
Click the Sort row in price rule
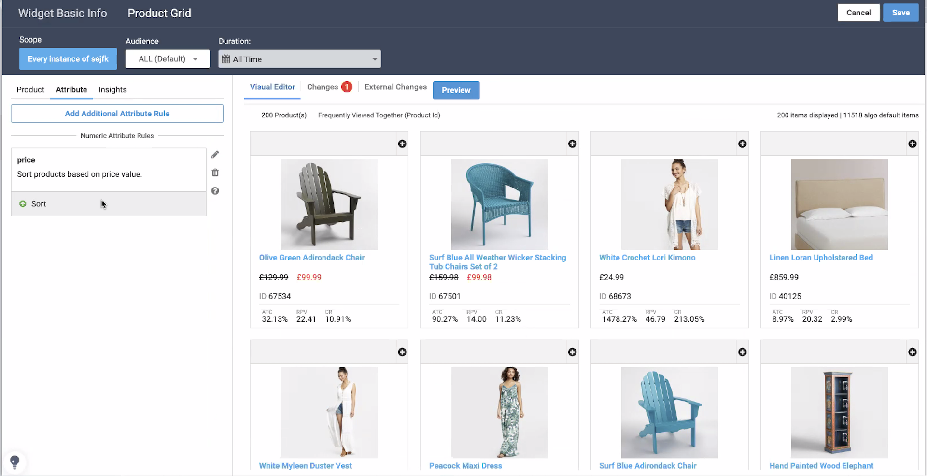point(109,204)
